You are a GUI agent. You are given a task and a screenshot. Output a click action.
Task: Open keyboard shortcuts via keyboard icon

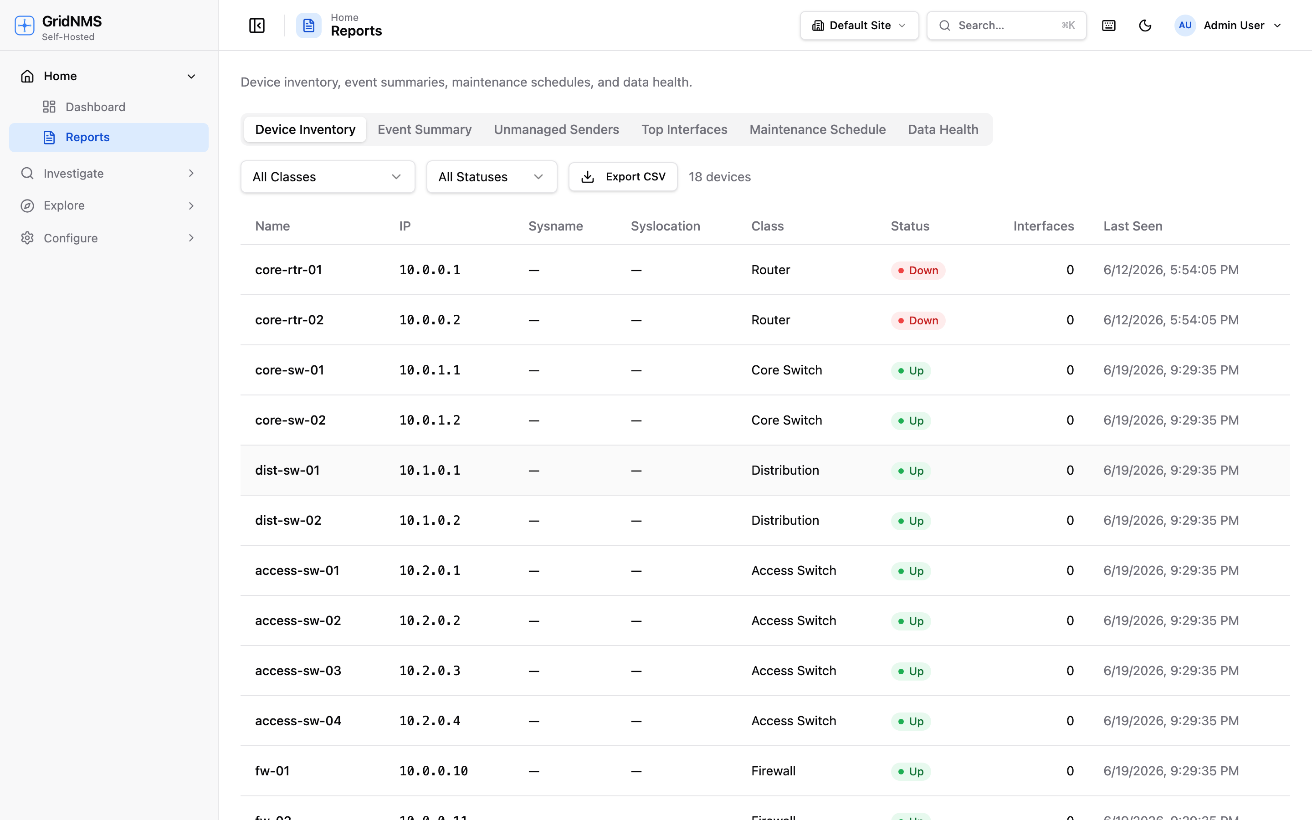pos(1109,26)
